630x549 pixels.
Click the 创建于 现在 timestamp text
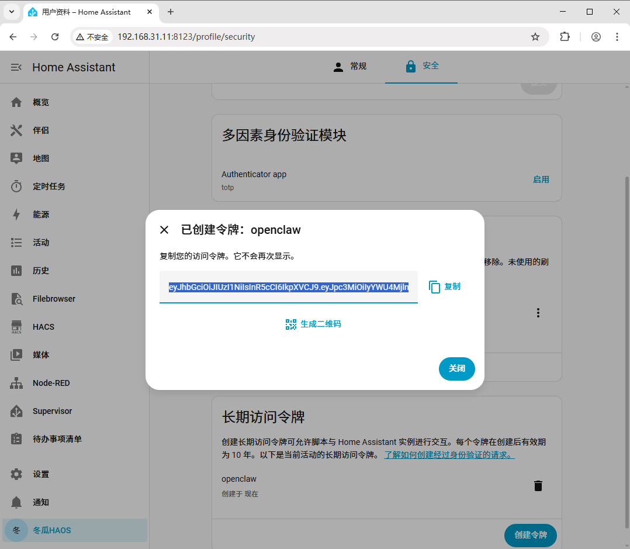click(x=240, y=494)
